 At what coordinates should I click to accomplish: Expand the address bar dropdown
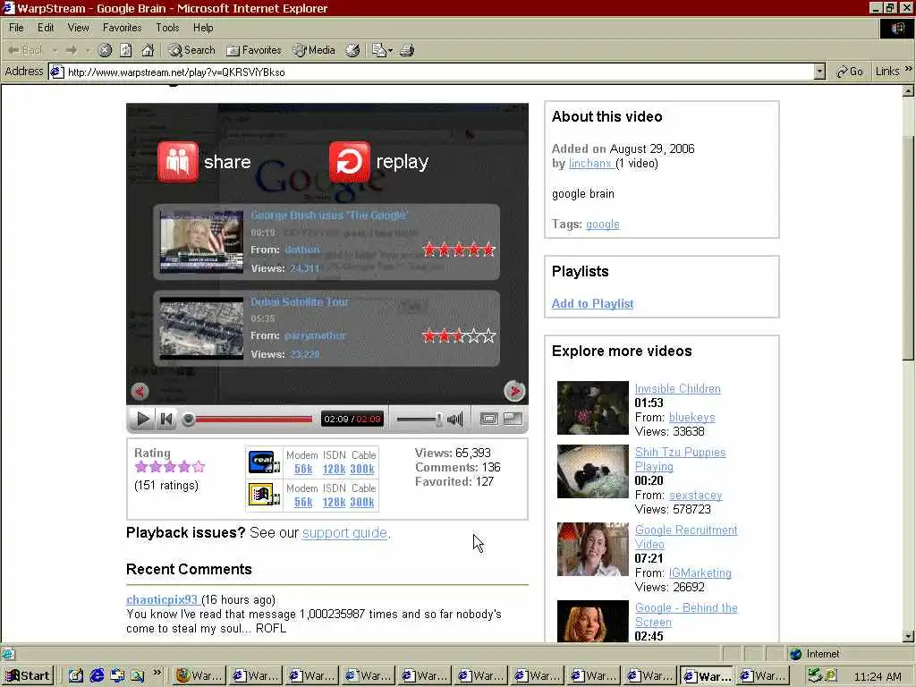(819, 72)
